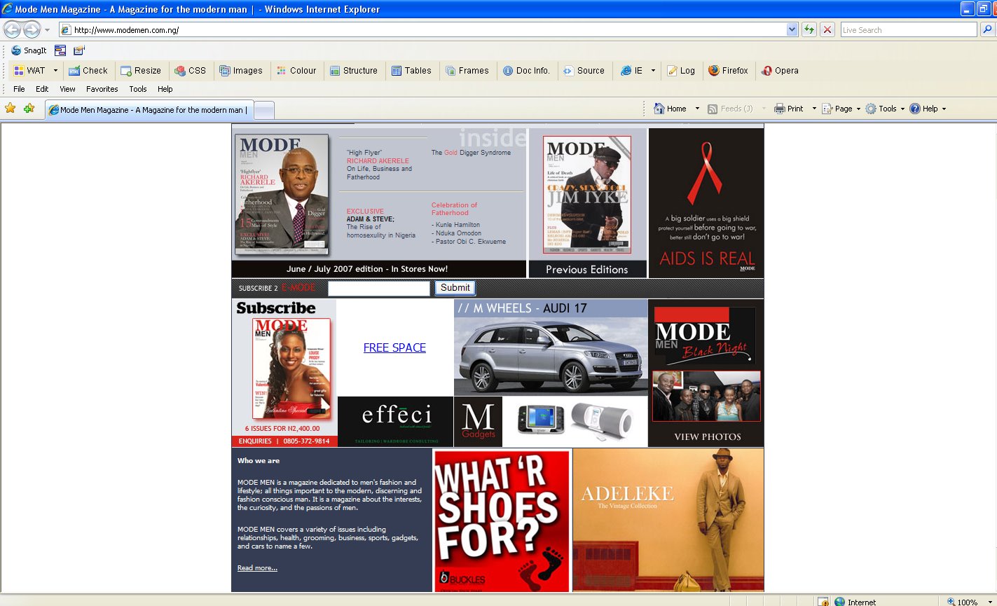Click the subscribe email input field
The height and width of the screenshot is (606, 997).
tap(379, 288)
